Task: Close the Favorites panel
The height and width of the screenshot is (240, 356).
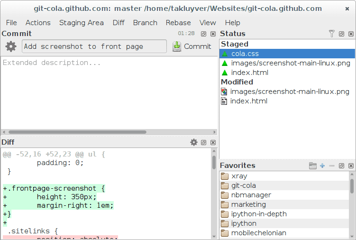Action: click(351, 166)
